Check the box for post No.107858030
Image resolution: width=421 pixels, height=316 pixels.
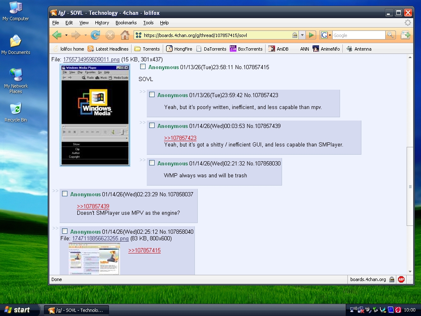click(x=152, y=163)
